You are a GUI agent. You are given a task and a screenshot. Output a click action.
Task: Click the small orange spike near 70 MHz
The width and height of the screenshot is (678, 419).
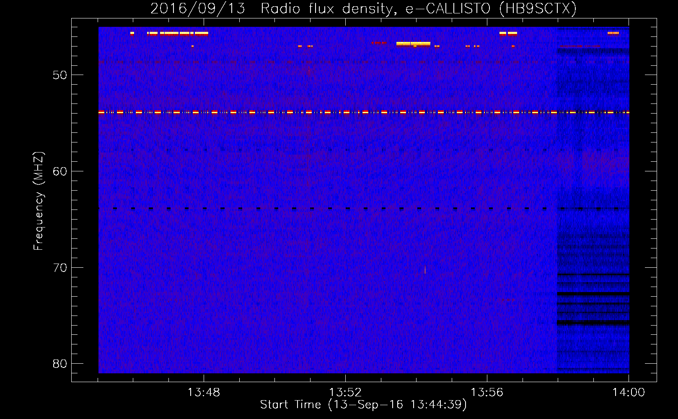[425, 269]
